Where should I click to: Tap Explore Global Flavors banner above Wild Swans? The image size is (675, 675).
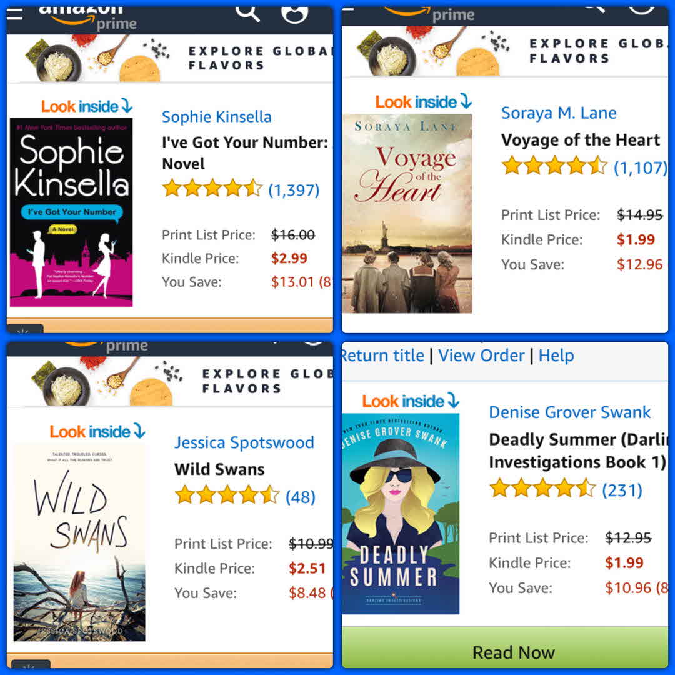tap(170, 381)
